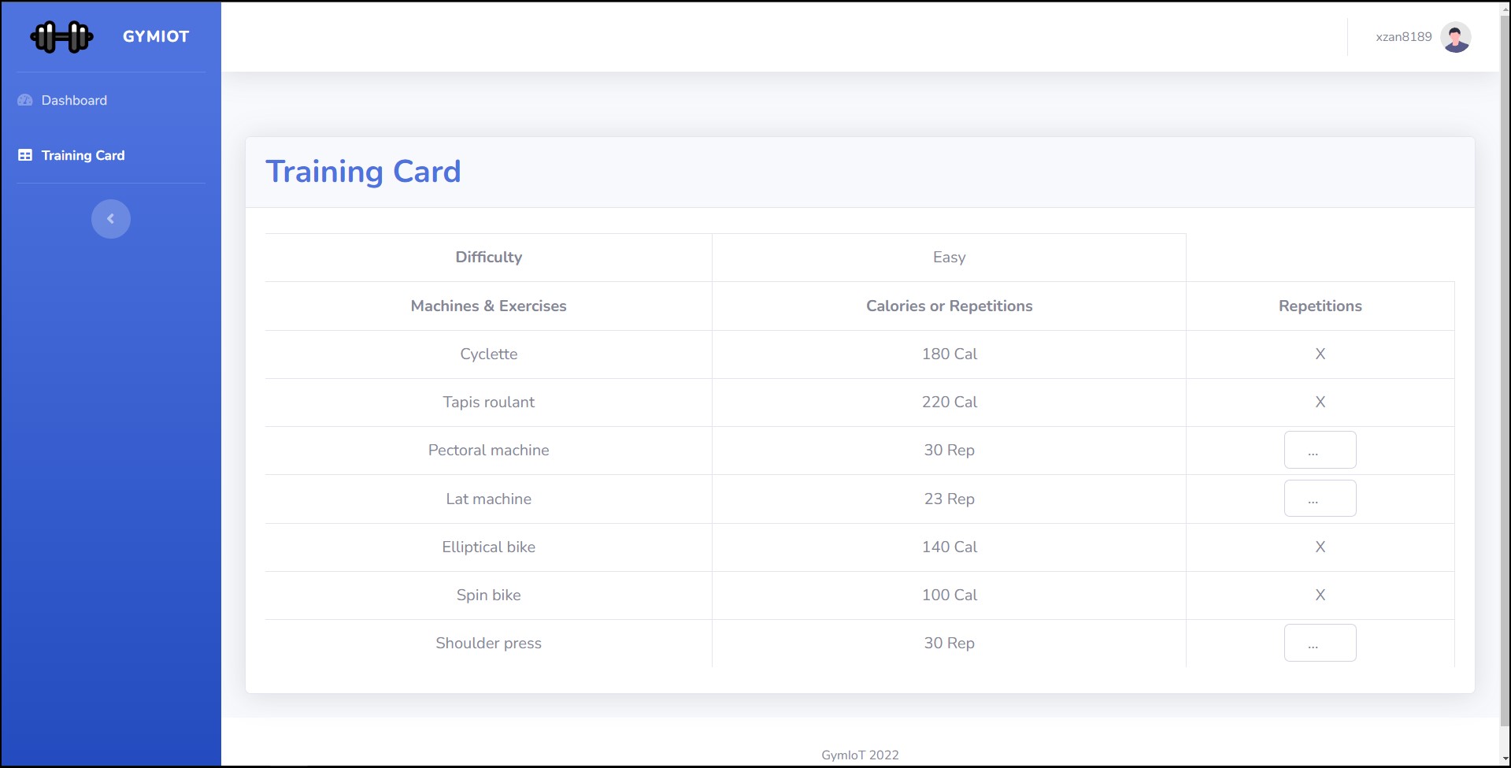
Task: Select the Elliptical bike cell
Action: click(489, 547)
